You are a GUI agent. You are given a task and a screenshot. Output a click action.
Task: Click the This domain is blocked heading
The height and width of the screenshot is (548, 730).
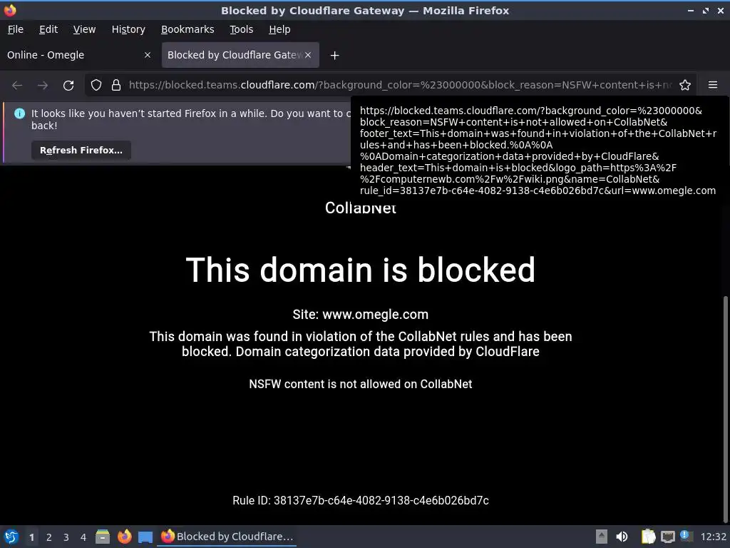(361, 270)
